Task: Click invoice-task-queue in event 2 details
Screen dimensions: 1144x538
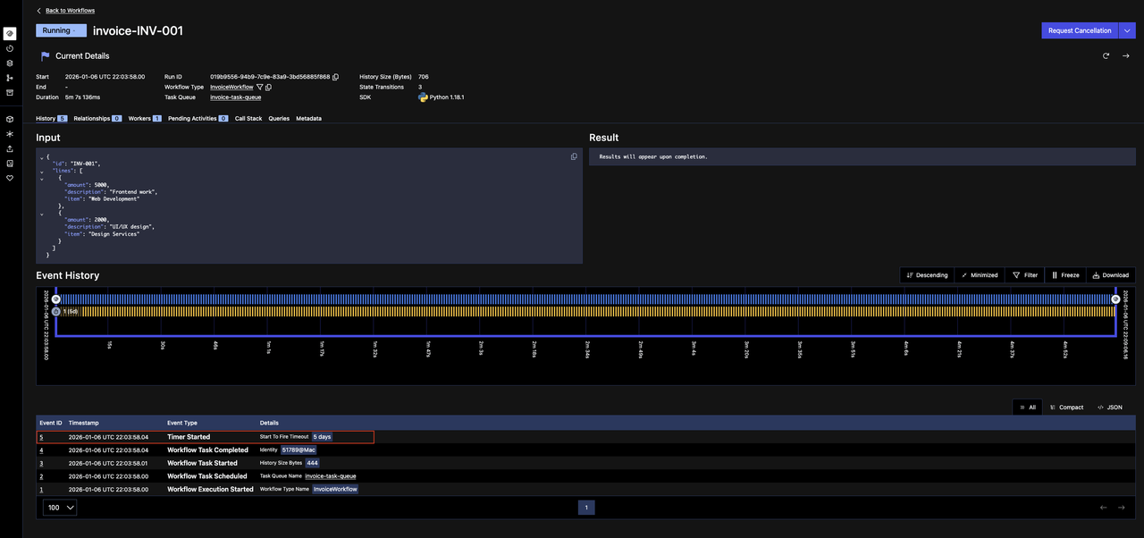Action: [x=331, y=476]
